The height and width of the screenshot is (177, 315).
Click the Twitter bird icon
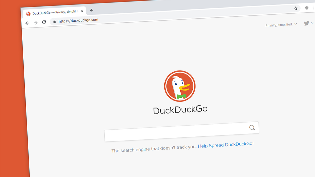point(306,23)
